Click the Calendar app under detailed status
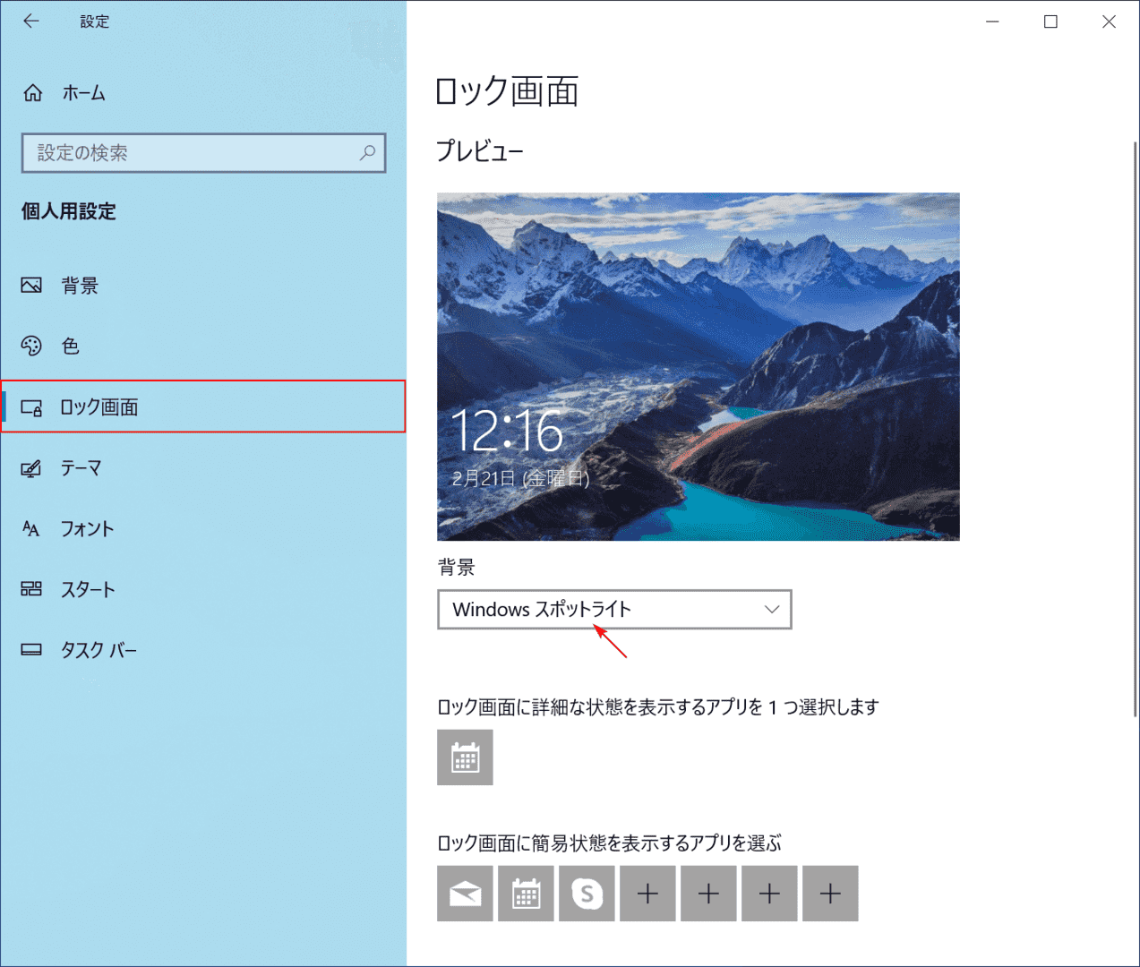Screen dimensions: 1140x967 click(465, 757)
